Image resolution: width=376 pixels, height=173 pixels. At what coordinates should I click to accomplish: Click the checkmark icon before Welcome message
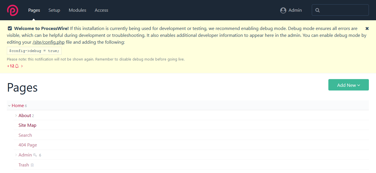[x=10, y=29]
